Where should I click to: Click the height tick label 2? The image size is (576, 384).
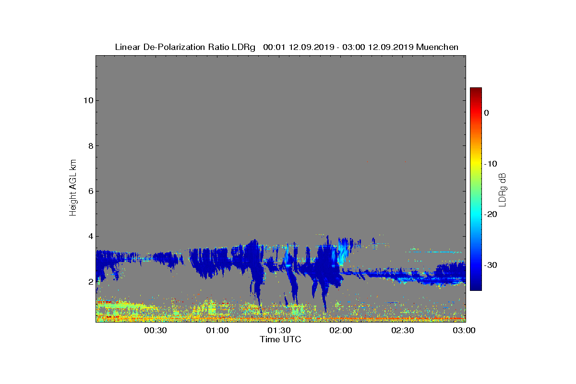(x=90, y=282)
